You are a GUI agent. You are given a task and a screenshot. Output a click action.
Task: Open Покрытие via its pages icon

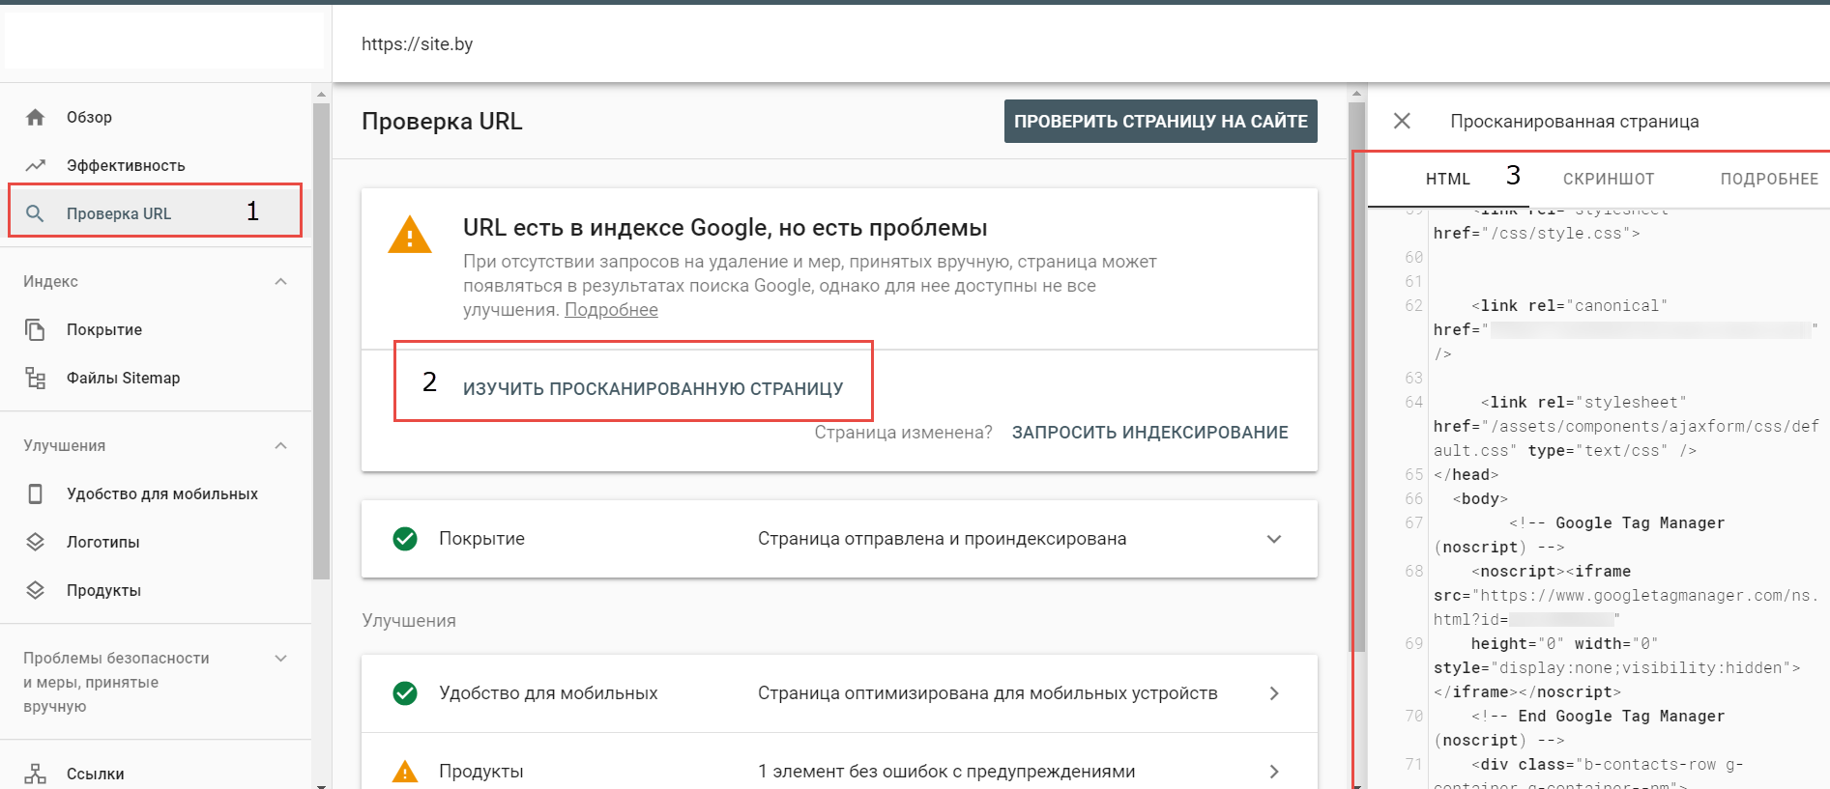point(36,329)
